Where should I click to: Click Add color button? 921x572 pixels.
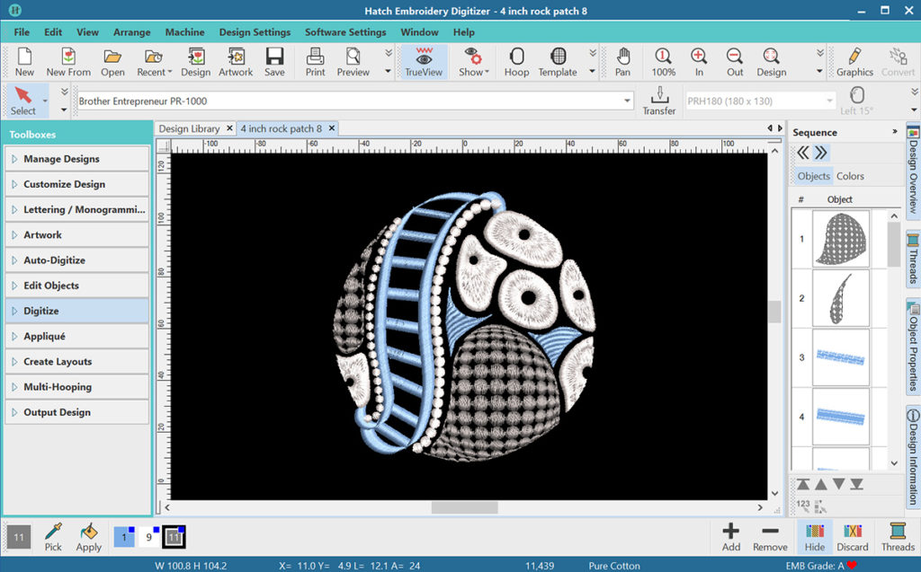pyautogui.click(x=731, y=537)
